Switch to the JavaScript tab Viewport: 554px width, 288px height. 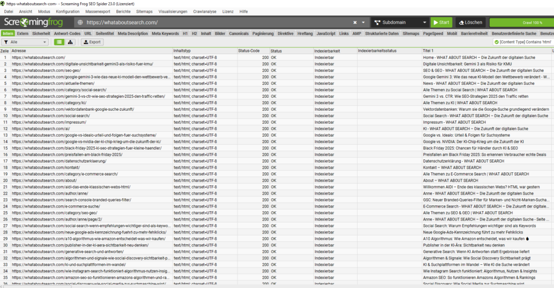(326, 34)
